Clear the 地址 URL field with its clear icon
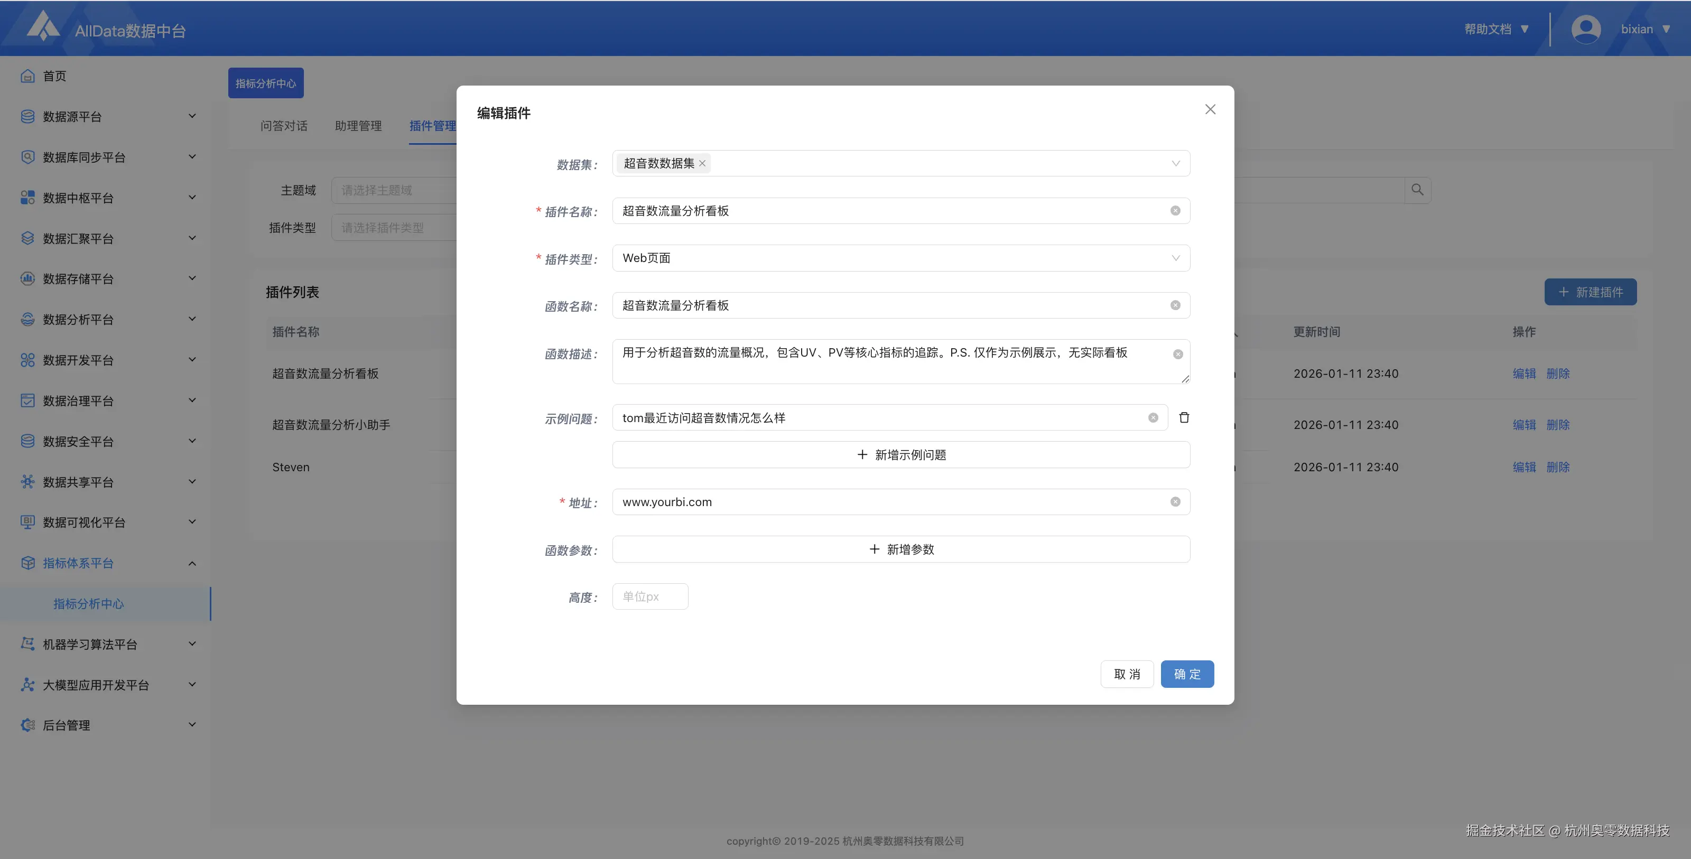 [1175, 502]
